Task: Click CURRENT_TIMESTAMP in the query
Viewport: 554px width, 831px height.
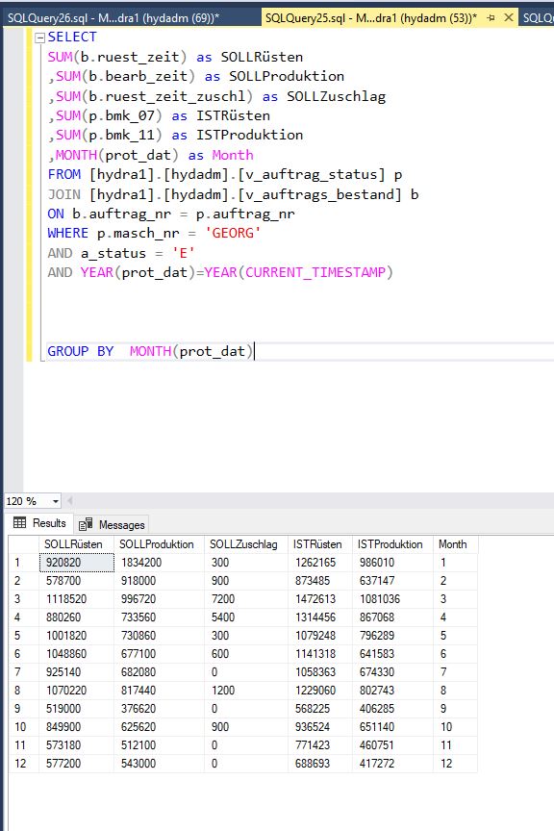Action: click(x=315, y=272)
